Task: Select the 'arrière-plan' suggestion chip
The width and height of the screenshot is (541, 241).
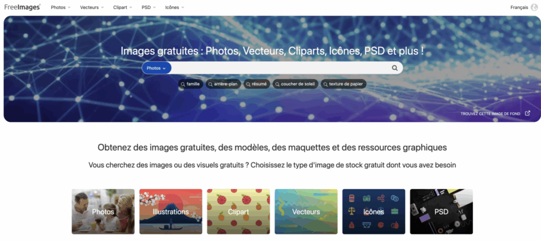Action: pos(223,84)
